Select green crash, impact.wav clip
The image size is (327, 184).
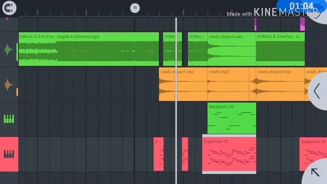(x=231, y=49)
